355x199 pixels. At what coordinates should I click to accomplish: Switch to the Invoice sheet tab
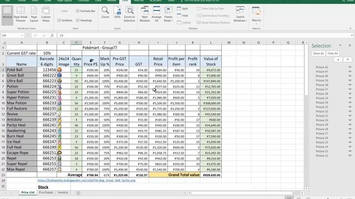[63, 192]
